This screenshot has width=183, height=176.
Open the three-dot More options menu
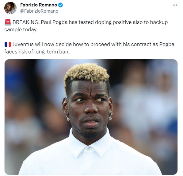pyautogui.click(x=175, y=5)
